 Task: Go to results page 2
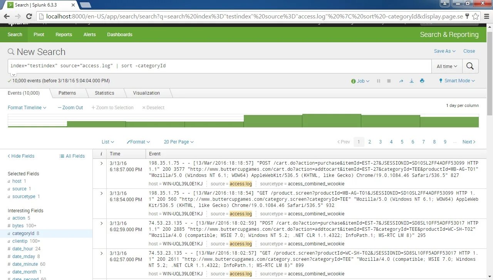coord(370,142)
